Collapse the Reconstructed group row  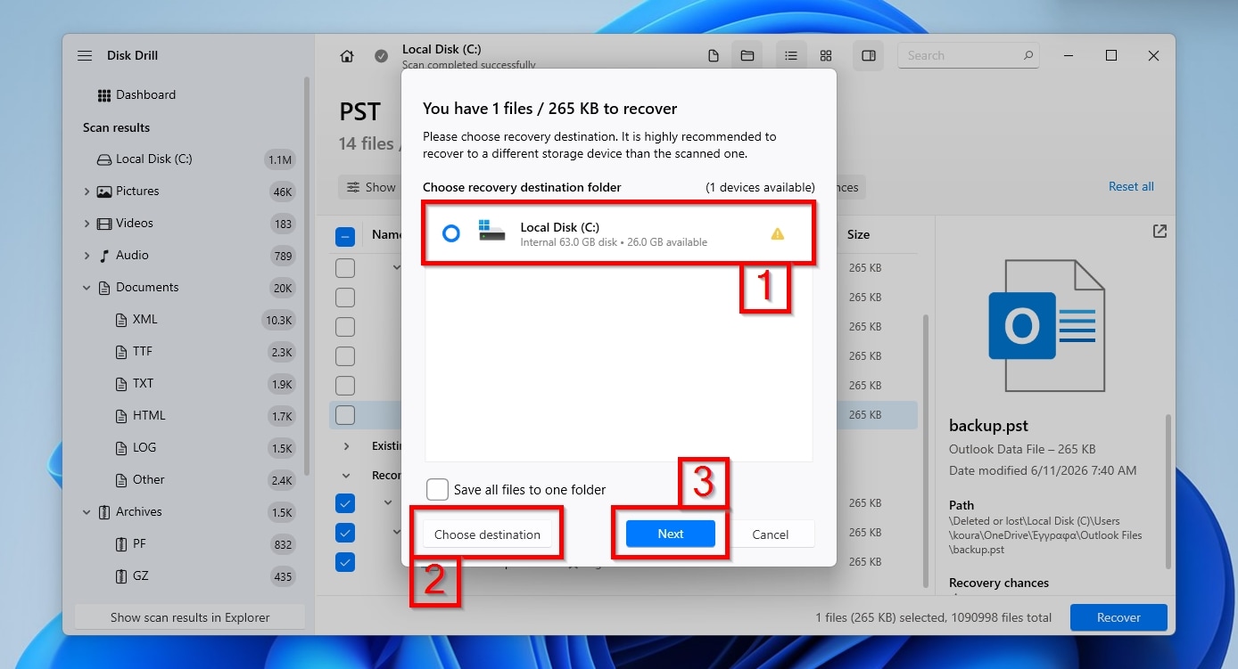347,476
